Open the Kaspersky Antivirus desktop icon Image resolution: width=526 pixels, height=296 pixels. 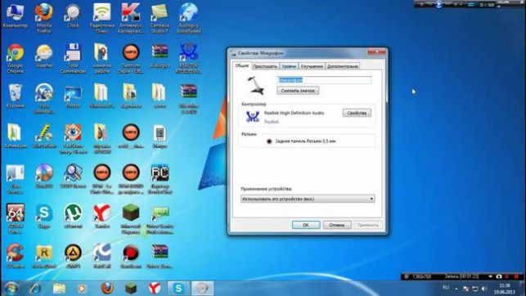pos(131,17)
